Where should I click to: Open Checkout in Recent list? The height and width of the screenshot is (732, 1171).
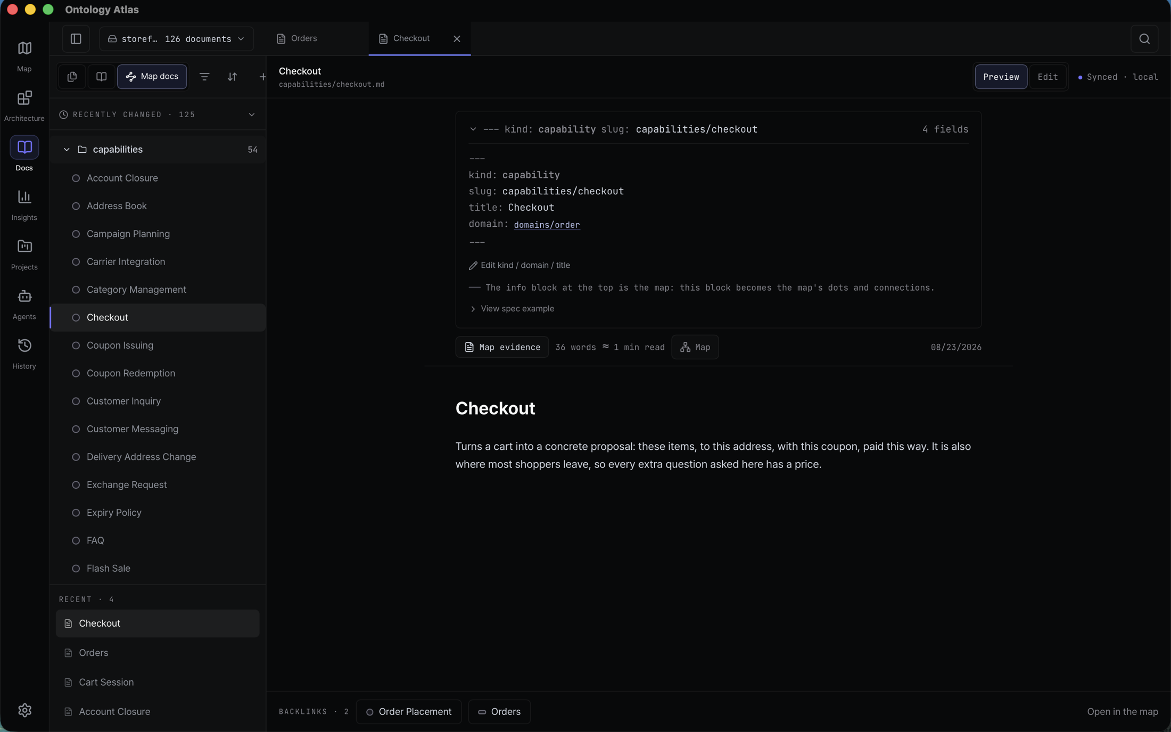[158, 623]
